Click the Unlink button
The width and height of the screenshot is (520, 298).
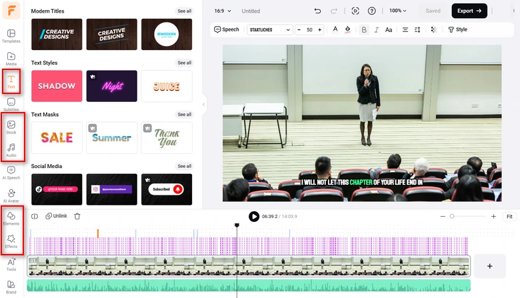point(57,216)
